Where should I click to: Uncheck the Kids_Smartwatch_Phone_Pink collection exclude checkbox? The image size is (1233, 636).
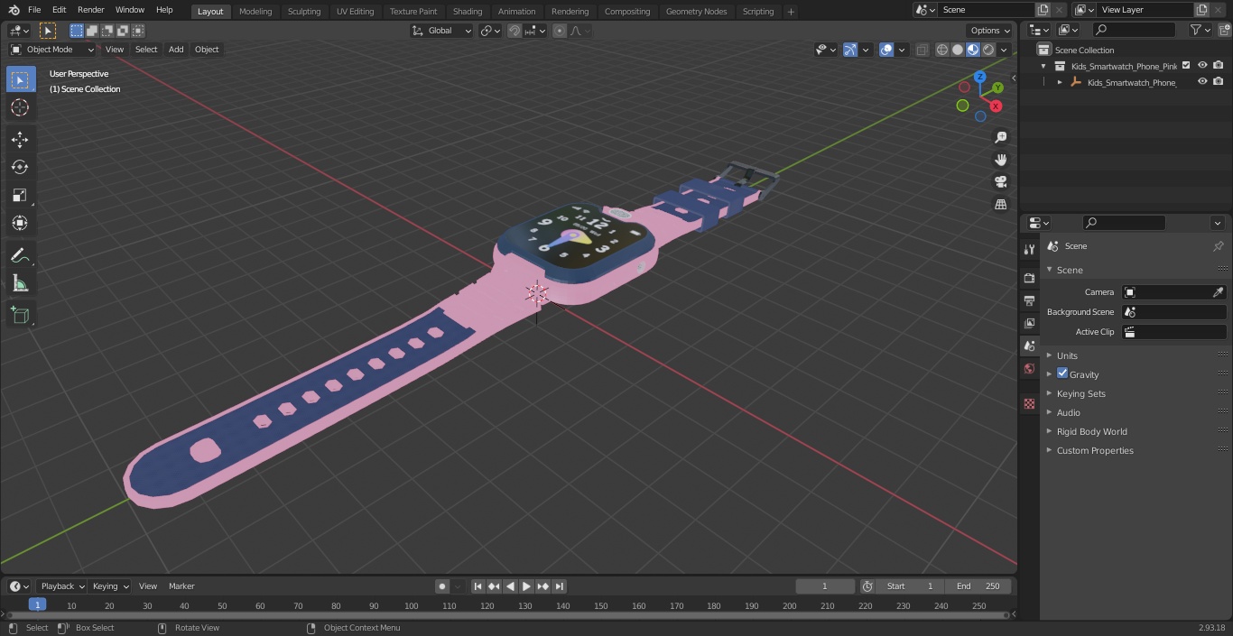(x=1186, y=65)
